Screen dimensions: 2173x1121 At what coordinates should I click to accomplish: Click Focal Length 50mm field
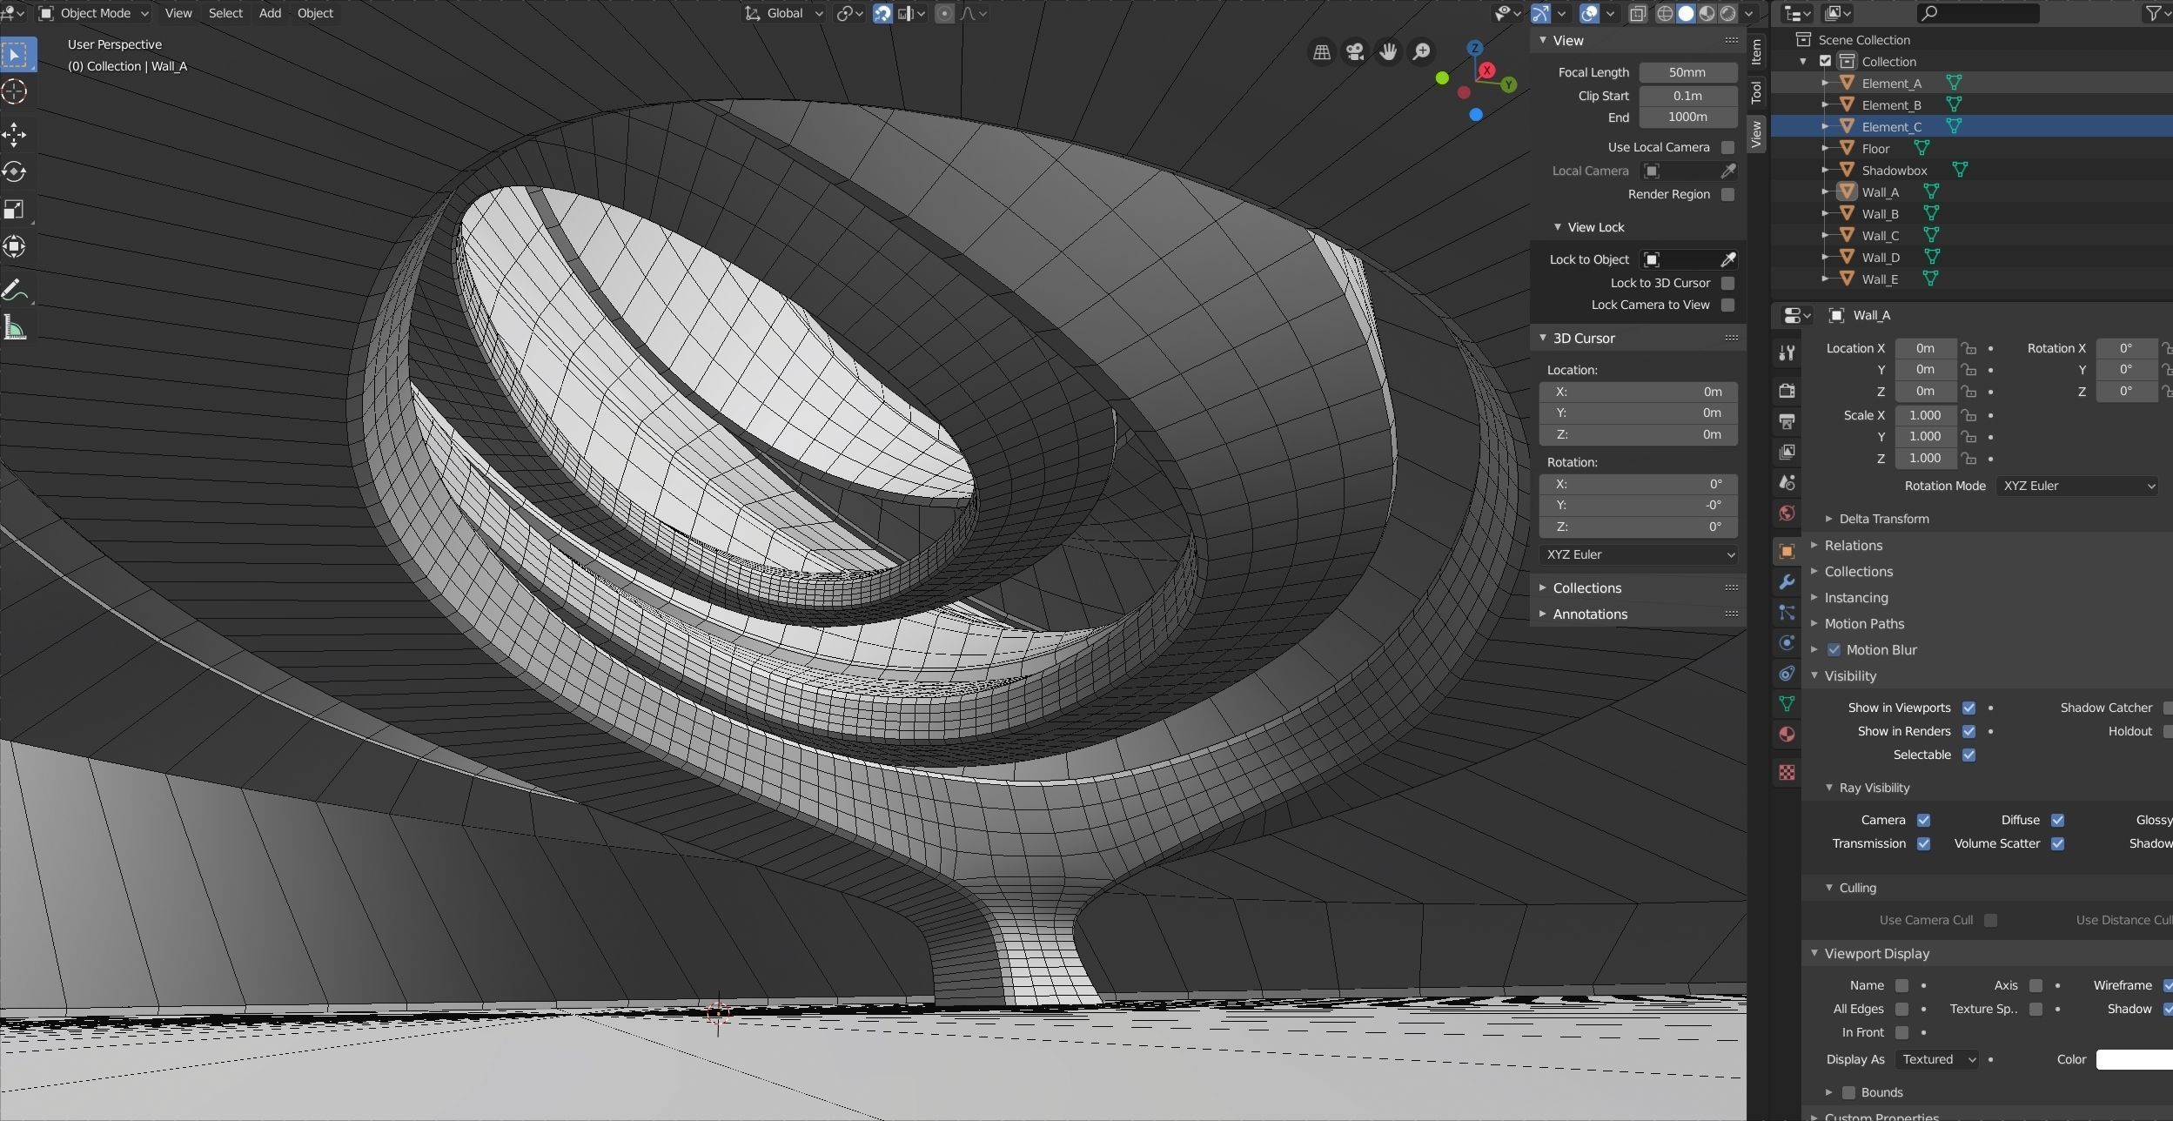pyautogui.click(x=1687, y=72)
